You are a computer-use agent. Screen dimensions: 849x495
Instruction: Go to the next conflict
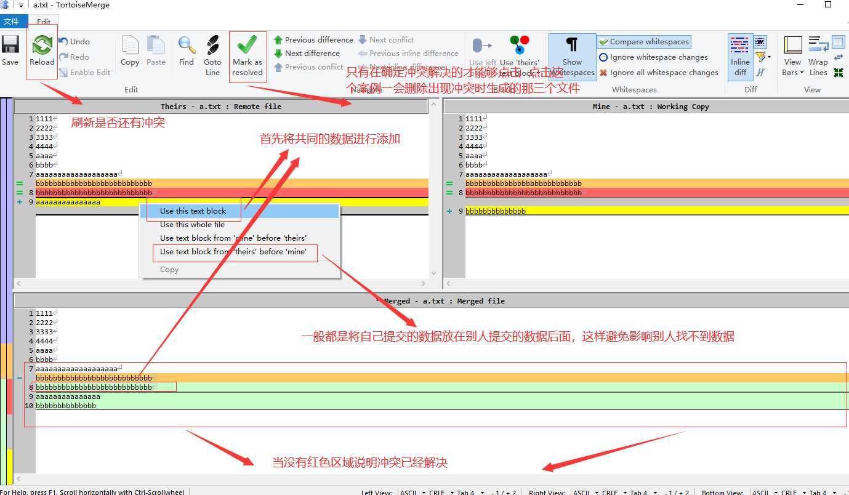pyautogui.click(x=386, y=39)
